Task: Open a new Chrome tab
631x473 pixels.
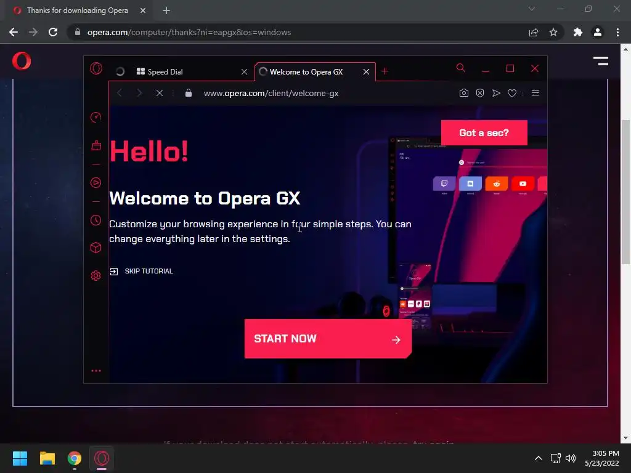Action: pyautogui.click(x=166, y=10)
